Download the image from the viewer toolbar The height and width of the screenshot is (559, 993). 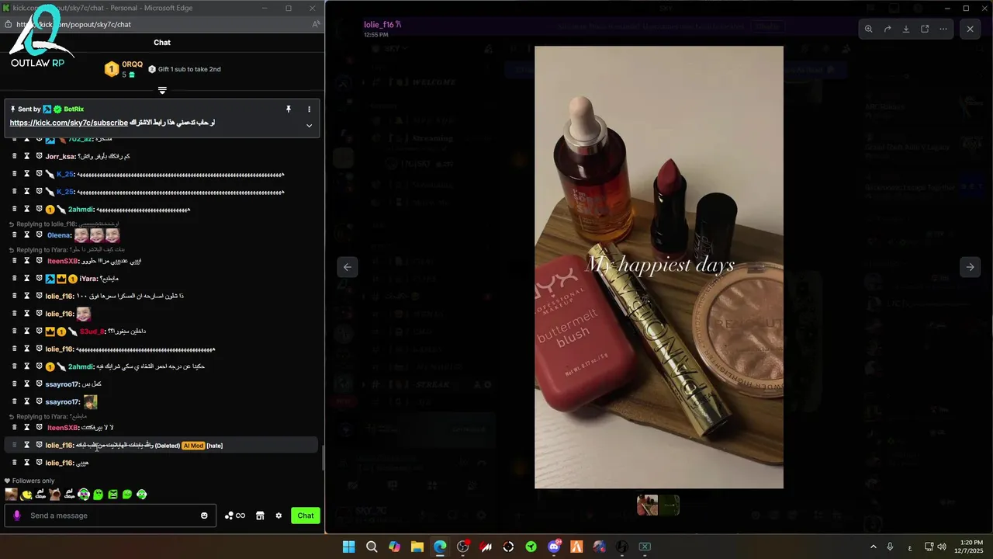point(906,29)
